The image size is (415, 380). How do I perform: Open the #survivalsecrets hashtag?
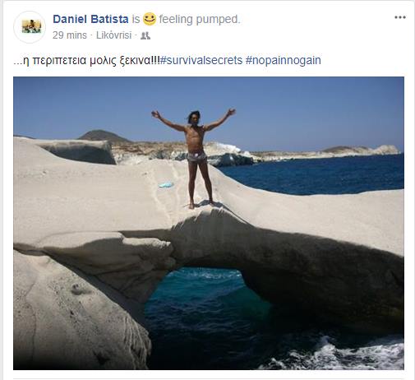pyautogui.click(x=201, y=60)
